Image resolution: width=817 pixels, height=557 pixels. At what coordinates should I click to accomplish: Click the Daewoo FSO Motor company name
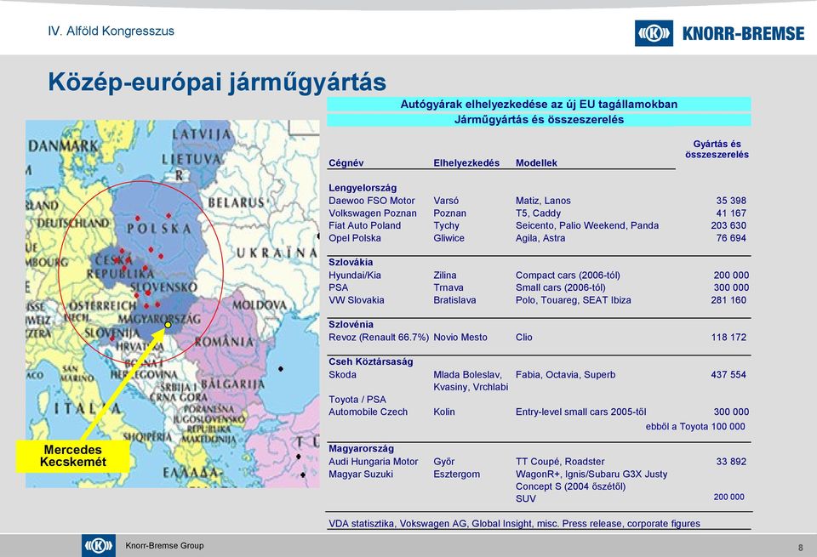pyautogui.click(x=372, y=201)
